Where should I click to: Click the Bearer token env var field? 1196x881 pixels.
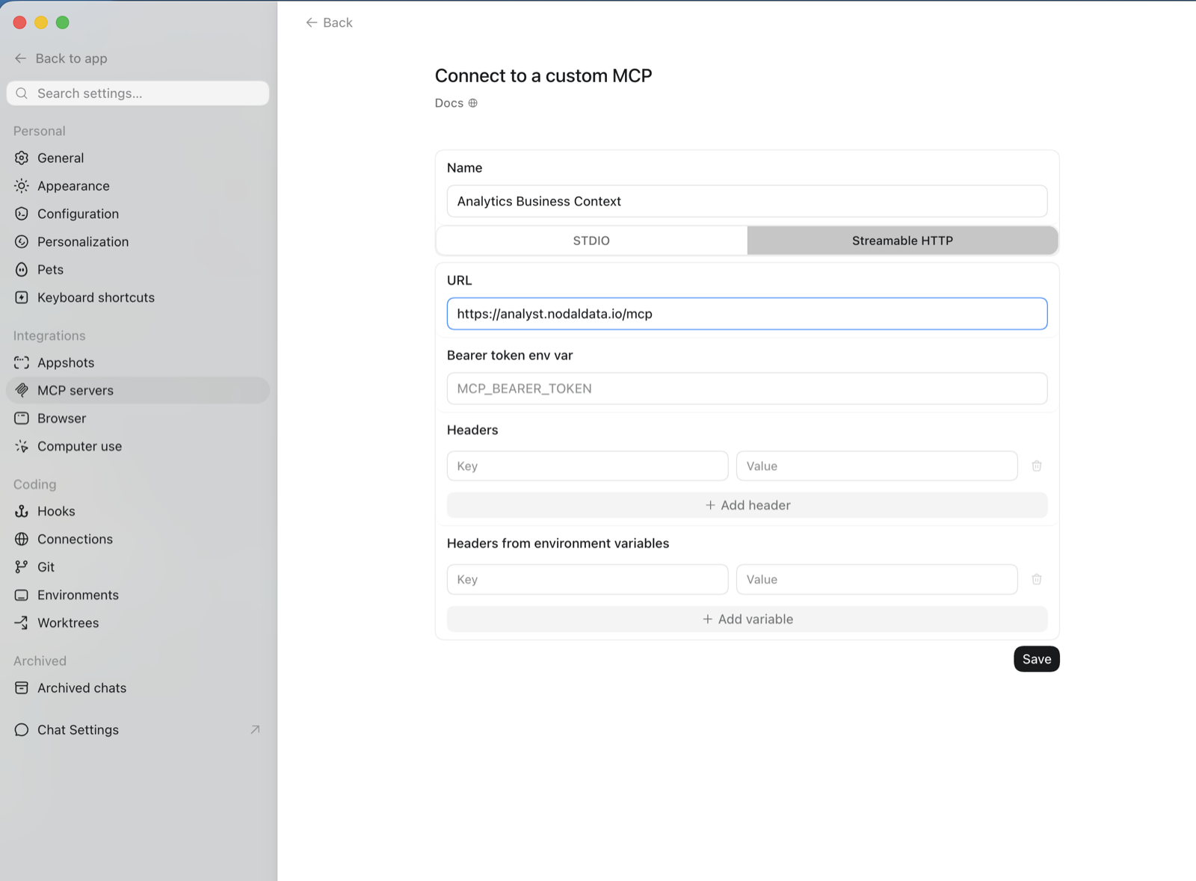(x=747, y=389)
